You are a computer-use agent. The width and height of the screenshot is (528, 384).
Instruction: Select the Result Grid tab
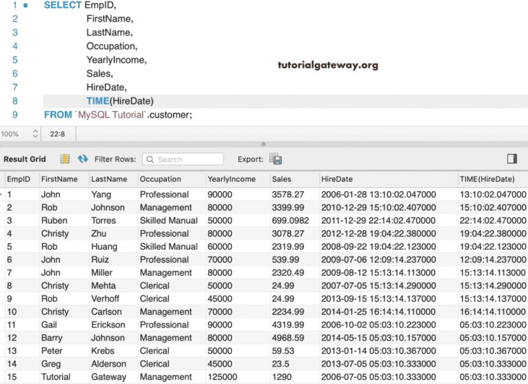point(24,159)
